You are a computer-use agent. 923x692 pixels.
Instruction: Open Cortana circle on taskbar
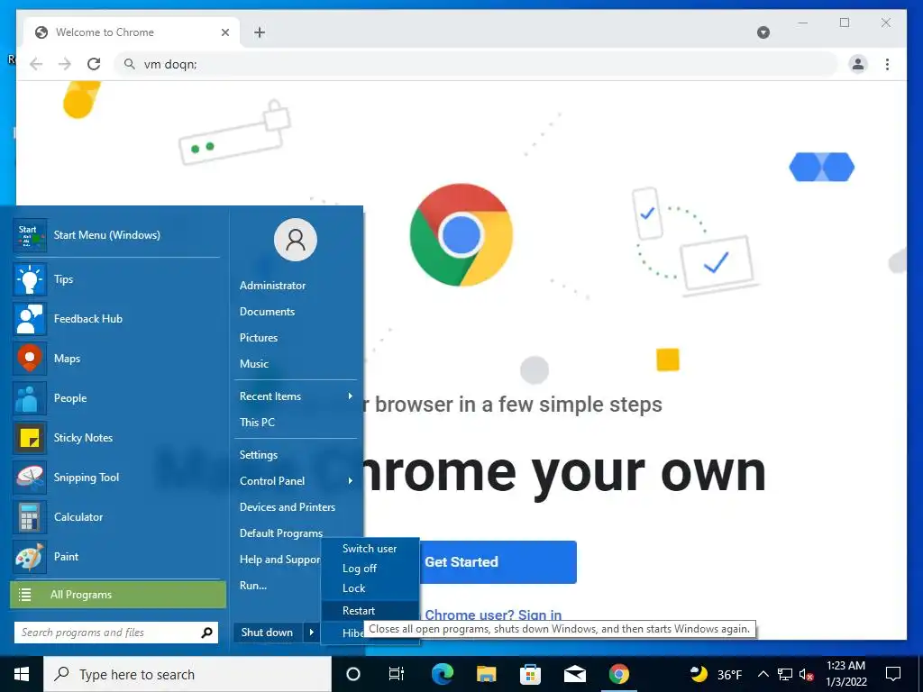(x=352, y=674)
